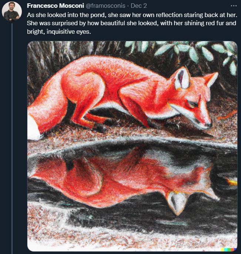The image size is (241, 254).
Task: Click the blue square in DALL-E watermark
Action: (235, 249)
